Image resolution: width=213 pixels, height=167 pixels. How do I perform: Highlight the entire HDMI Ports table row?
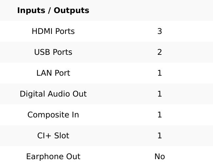point(106,31)
